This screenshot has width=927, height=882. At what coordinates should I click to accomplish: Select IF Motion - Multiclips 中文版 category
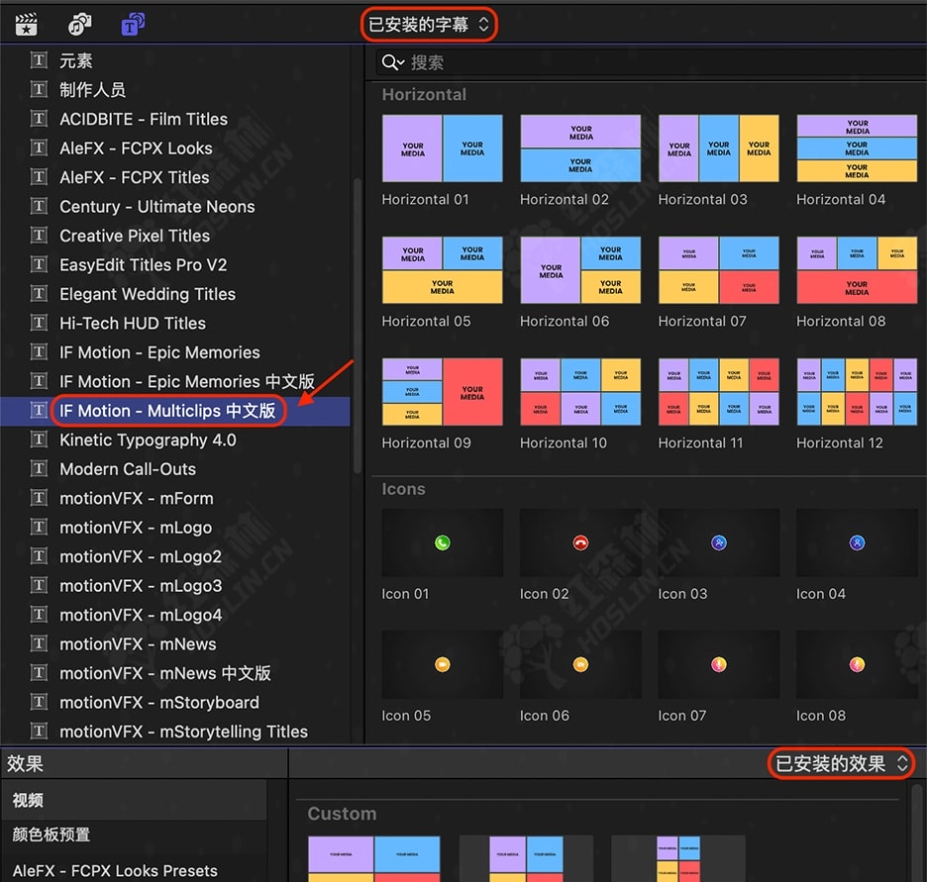click(x=167, y=411)
